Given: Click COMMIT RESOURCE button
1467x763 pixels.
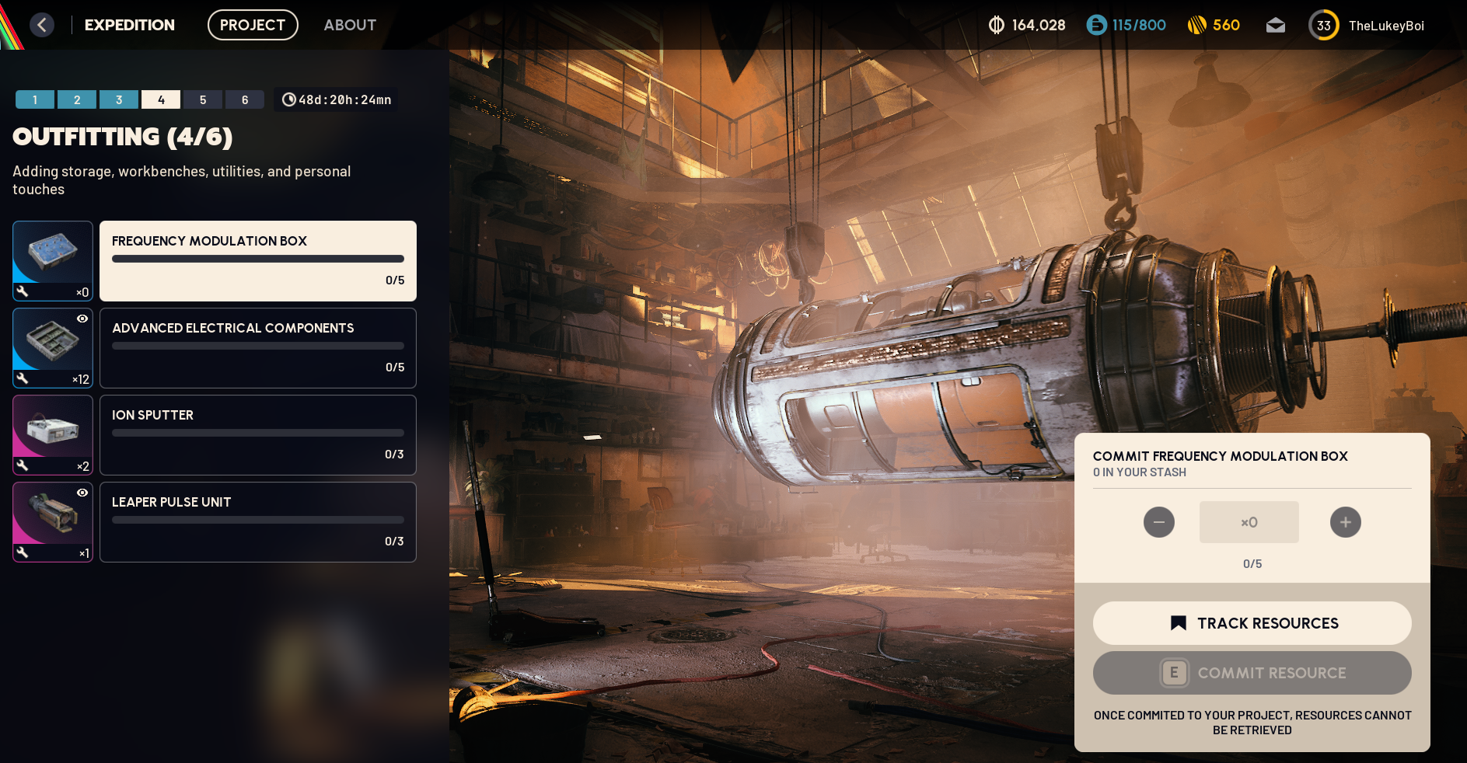Looking at the screenshot, I should [x=1252, y=673].
